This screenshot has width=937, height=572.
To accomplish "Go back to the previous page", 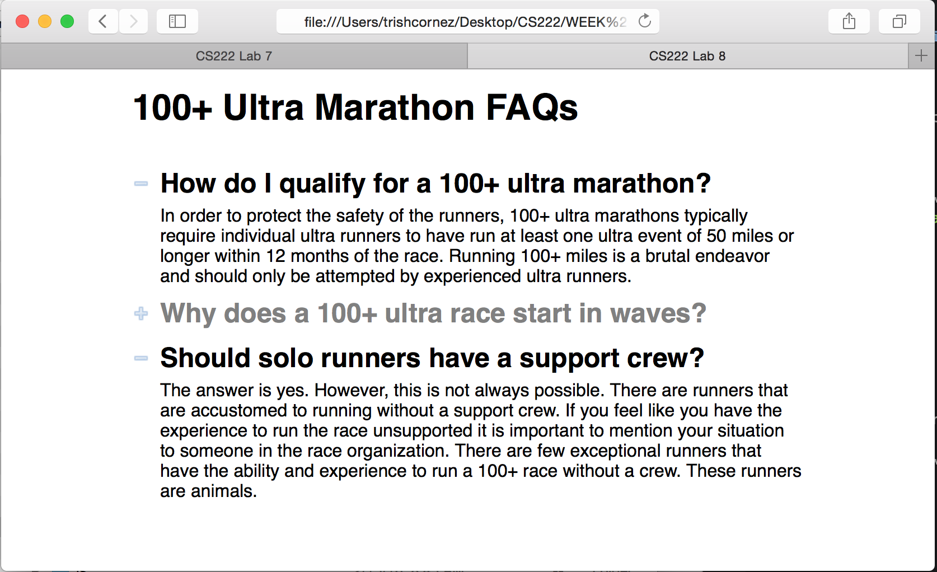I will (103, 22).
